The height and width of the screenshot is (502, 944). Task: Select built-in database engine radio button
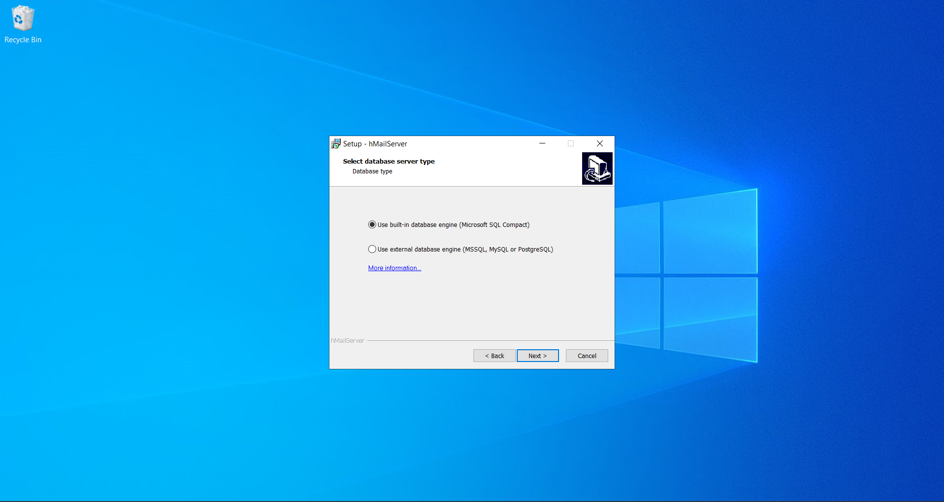(x=372, y=224)
